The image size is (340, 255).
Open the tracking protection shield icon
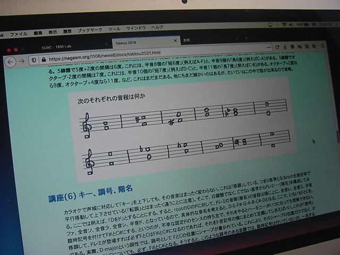34,60
